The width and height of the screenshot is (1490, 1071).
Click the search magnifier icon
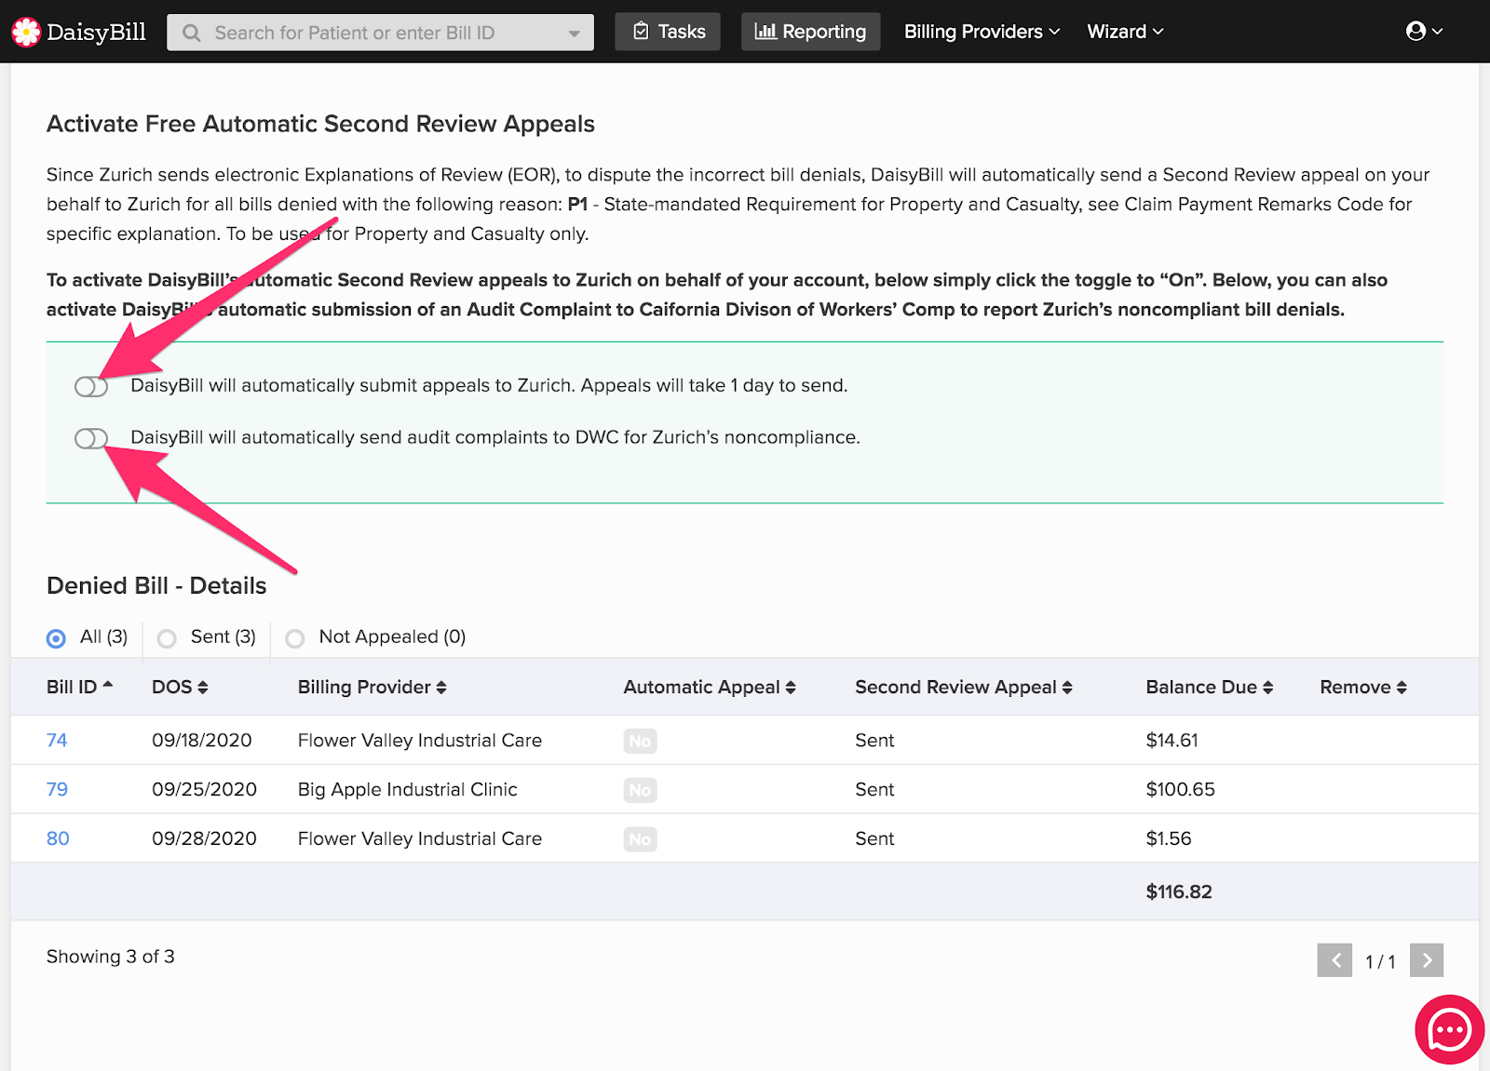point(192,33)
